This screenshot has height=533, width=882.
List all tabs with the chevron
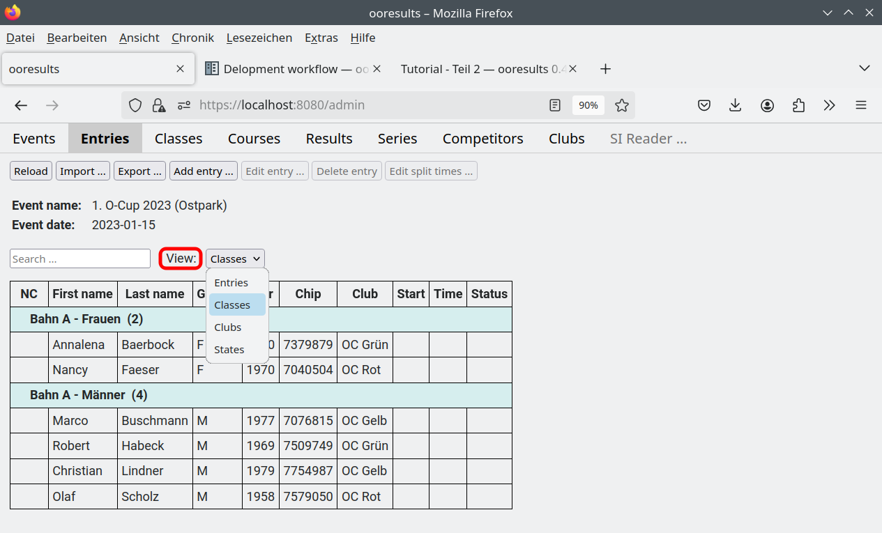pyautogui.click(x=865, y=68)
